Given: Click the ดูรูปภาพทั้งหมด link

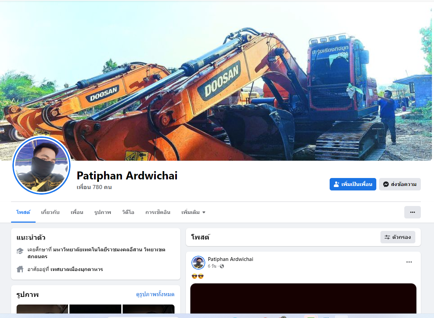Looking at the screenshot, I should click(x=155, y=294).
